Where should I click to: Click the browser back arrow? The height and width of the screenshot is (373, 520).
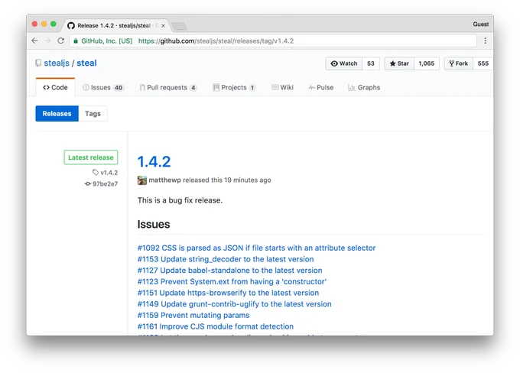34,41
